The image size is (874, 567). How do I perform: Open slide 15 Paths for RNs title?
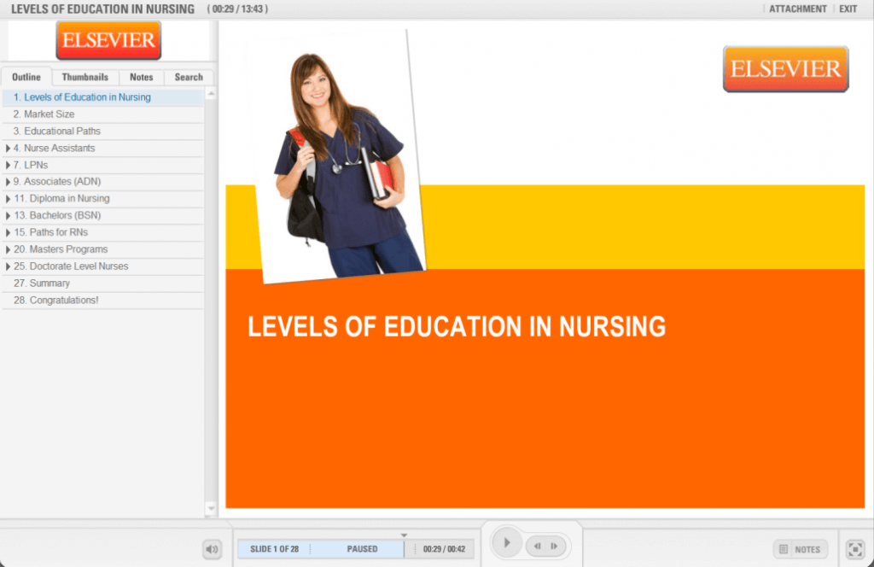pos(50,232)
